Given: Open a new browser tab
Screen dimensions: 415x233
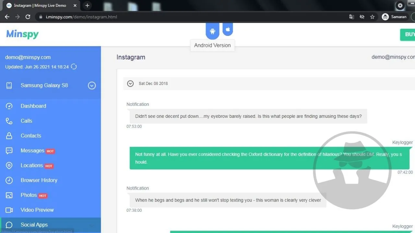Looking at the screenshot, I should coord(87,6).
